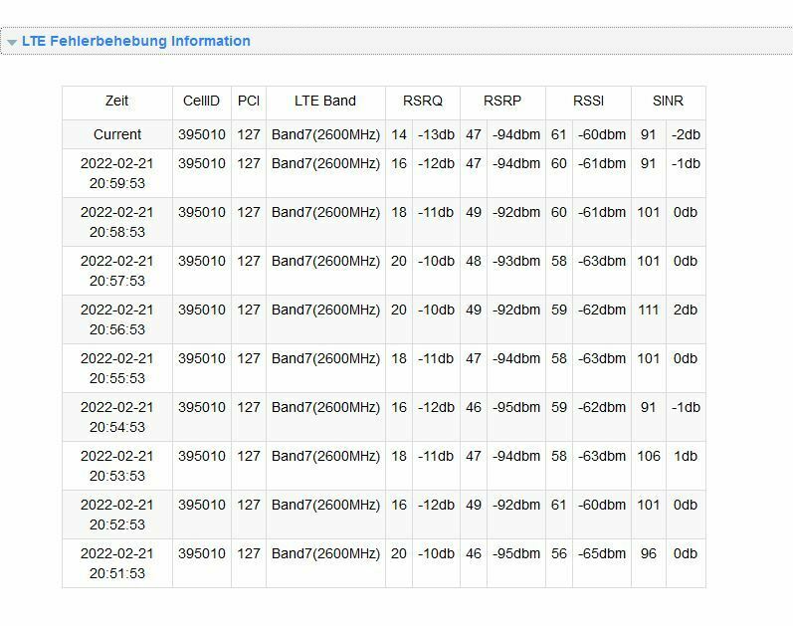Collapse the LTE Fehlerbehebung Information section arrow
This screenshot has width=793, height=626.
point(12,42)
